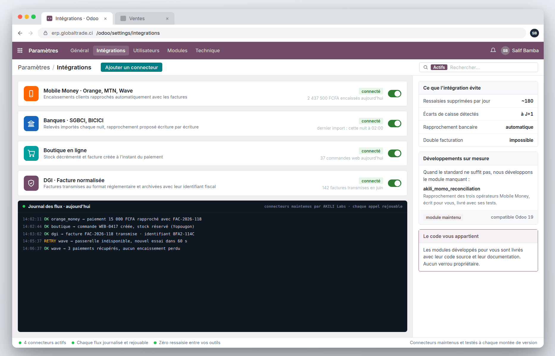Viewport: 555px width, 356px height.
Task: Click the Mobile Money connecté status badge
Action: pos(371,91)
